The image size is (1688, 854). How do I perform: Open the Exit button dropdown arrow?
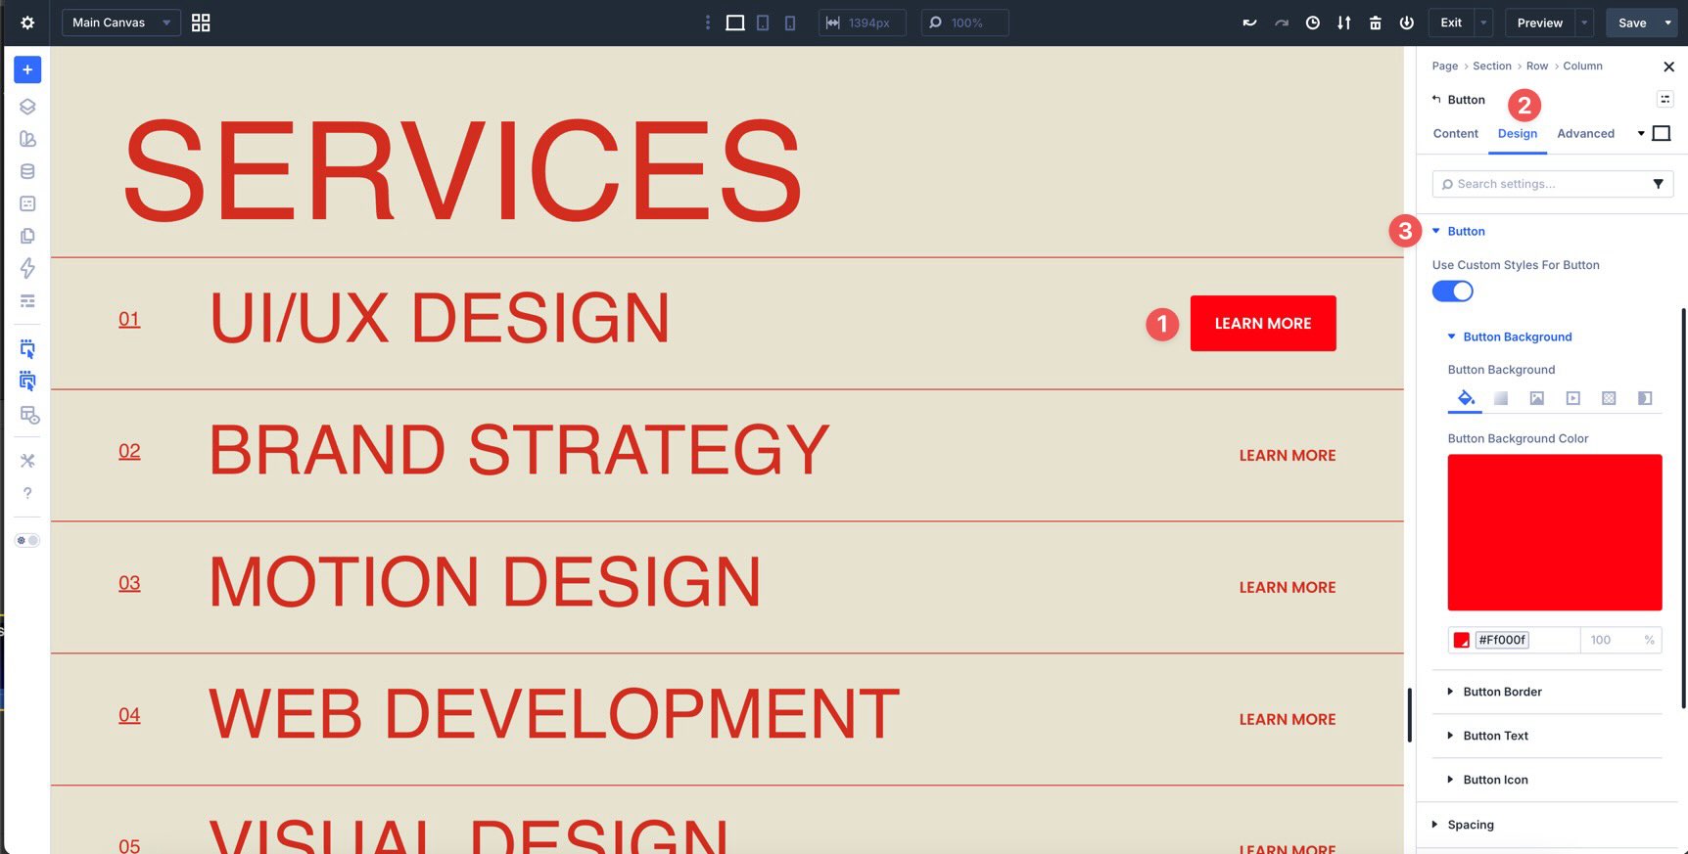1484,22
